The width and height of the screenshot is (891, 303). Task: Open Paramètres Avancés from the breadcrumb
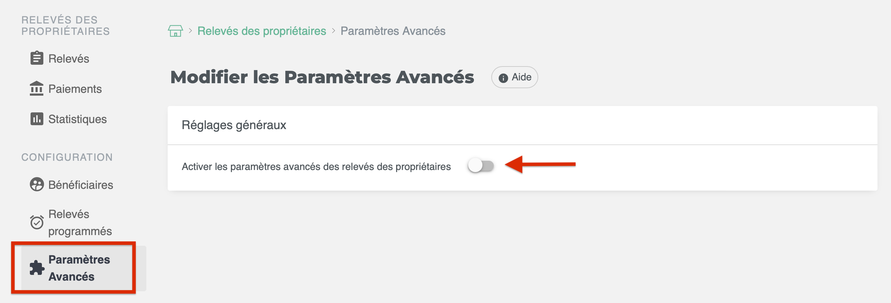393,31
